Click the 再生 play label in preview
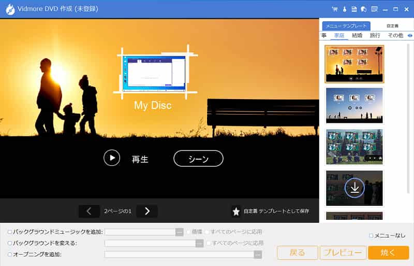This screenshot has height=266, width=414. (x=140, y=159)
